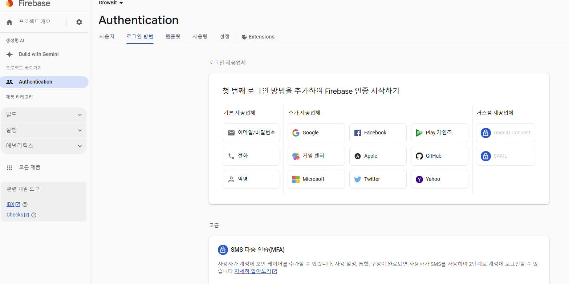Click the GitHub octocat icon
This screenshot has height=284, width=569.
coord(419,156)
